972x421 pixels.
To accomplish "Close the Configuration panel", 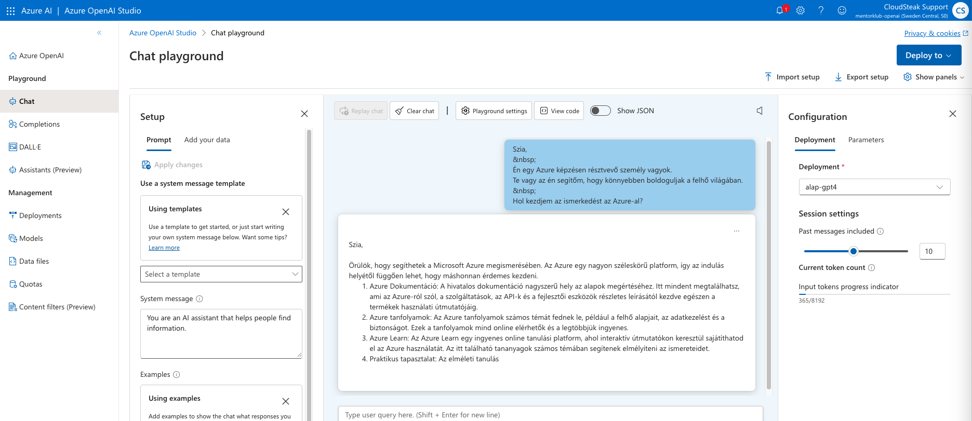I will 953,114.
